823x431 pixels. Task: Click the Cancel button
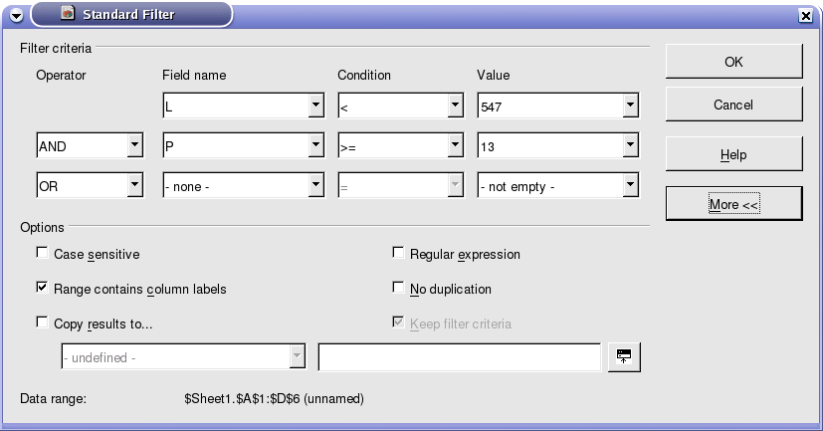coord(733,105)
